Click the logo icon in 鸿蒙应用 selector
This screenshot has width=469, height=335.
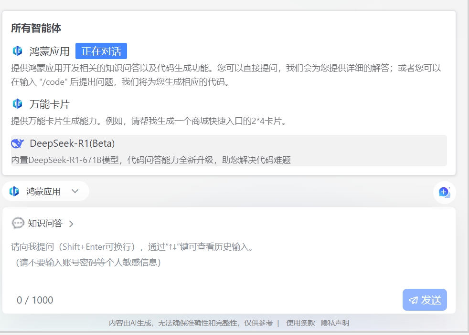coord(14,191)
